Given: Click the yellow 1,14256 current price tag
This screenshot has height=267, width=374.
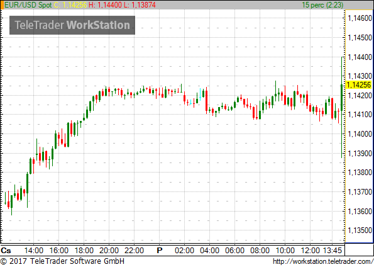Looking at the screenshot, I should tap(359, 85).
